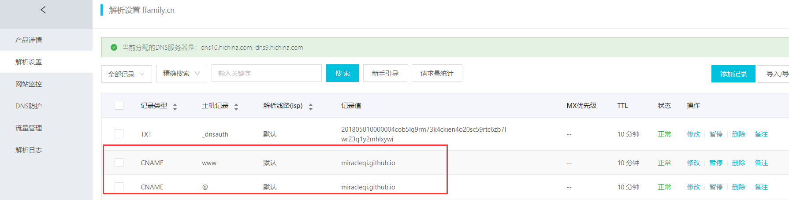Screen dimensions: 789x200
Task: Open 流量管理 in the sidebar
Action: tap(29, 128)
